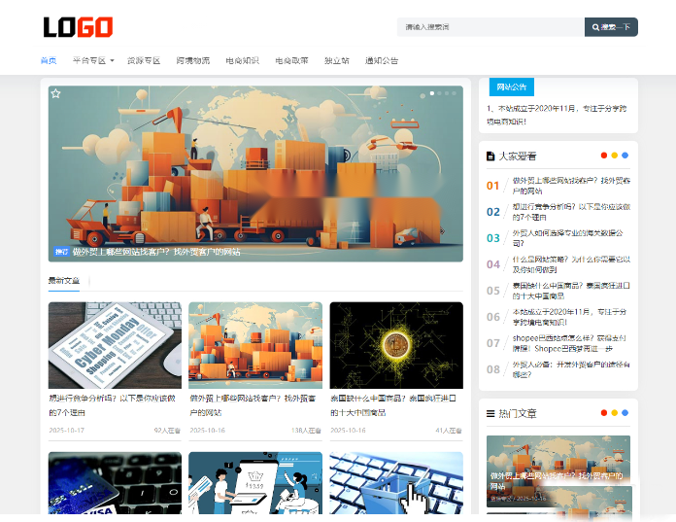Click the view count '138人在看'
Viewport: 676px width, 522px height.
[x=307, y=430]
